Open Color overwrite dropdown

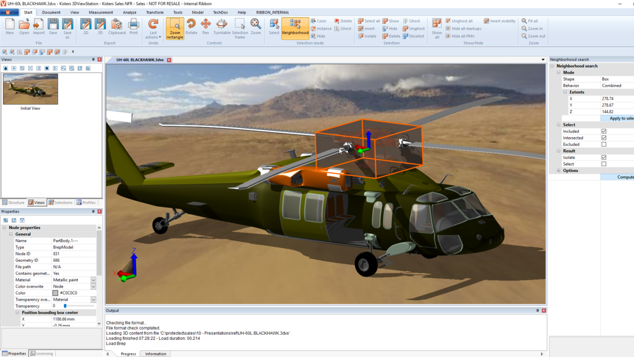point(93,286)
